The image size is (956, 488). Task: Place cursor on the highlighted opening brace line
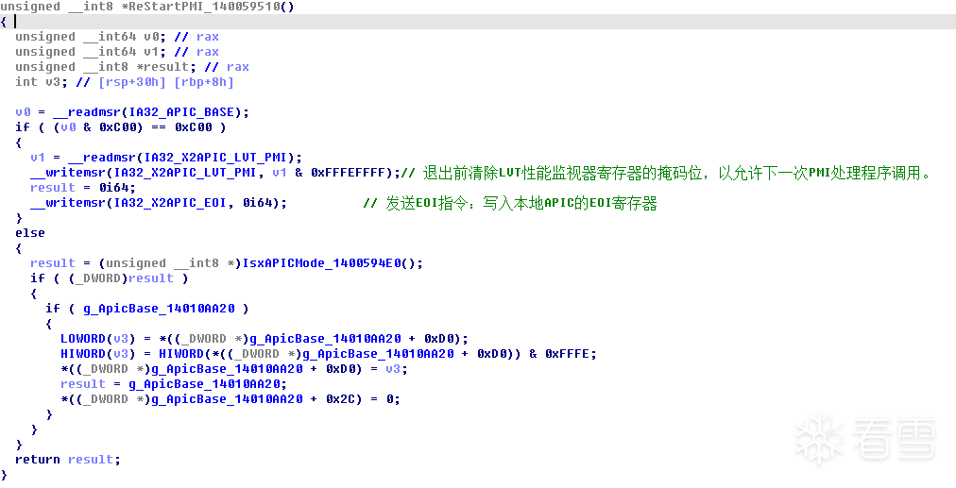(x=478, y=22)
